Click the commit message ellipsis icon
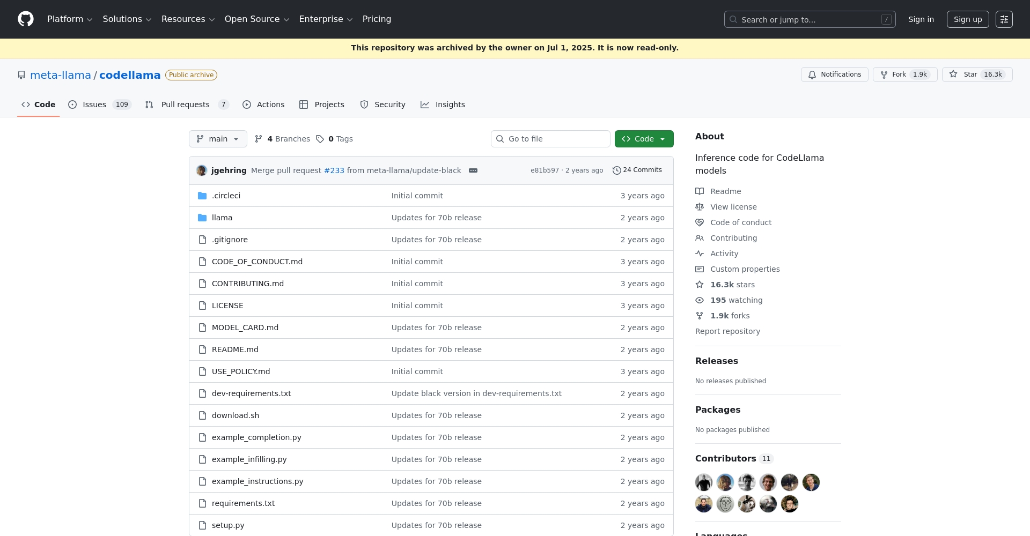Screen dimensions: 1030x536 [x=473, y=170]
